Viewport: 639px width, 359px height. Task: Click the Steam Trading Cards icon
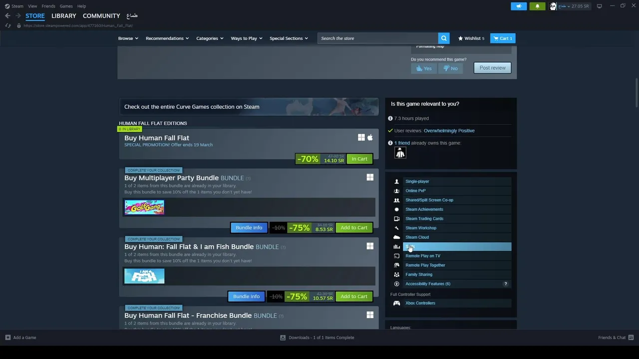click(396, 219)
